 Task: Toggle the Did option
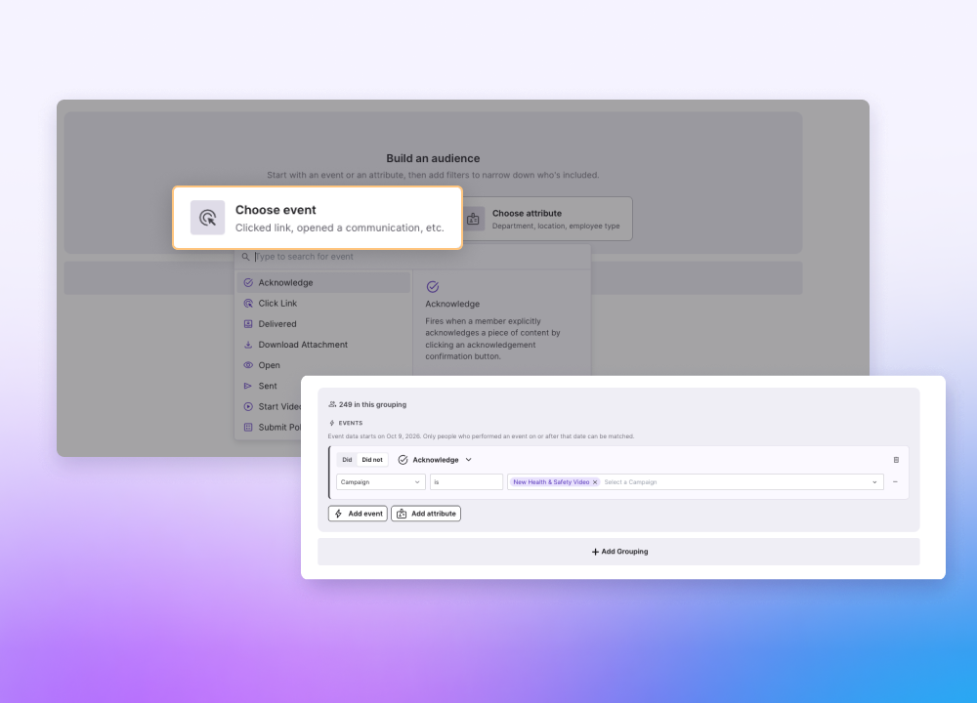347,460
